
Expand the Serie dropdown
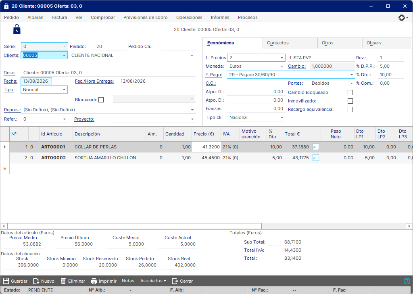point(64,47)
